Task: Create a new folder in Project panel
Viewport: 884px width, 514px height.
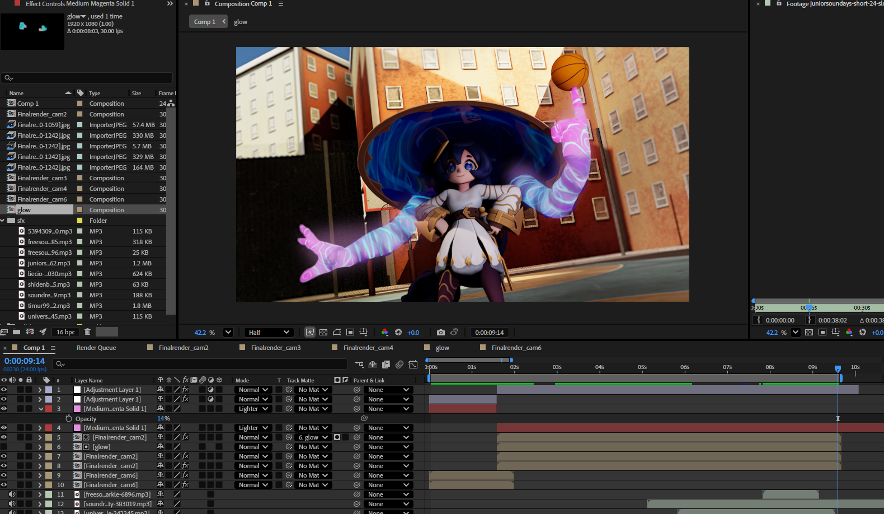Action: [x=17, y=332]
